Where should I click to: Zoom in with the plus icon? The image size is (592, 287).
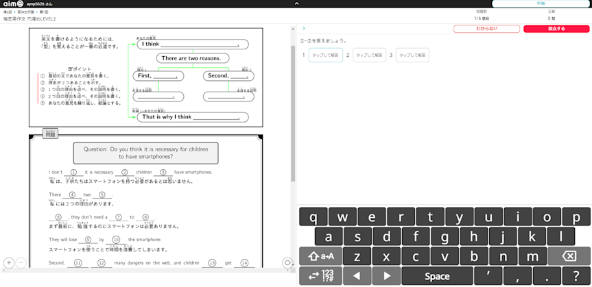[9, 262]
